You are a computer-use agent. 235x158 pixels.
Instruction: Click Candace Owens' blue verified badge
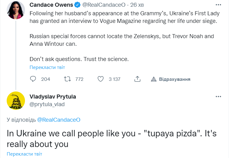(78, 5)
